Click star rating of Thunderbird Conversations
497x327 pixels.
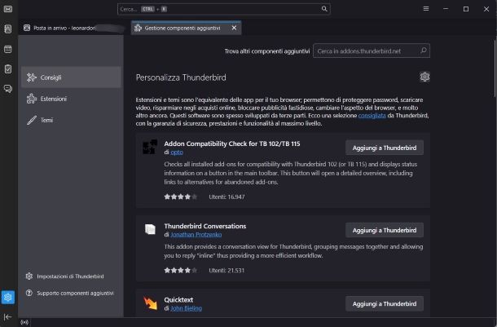coord(181,270)
